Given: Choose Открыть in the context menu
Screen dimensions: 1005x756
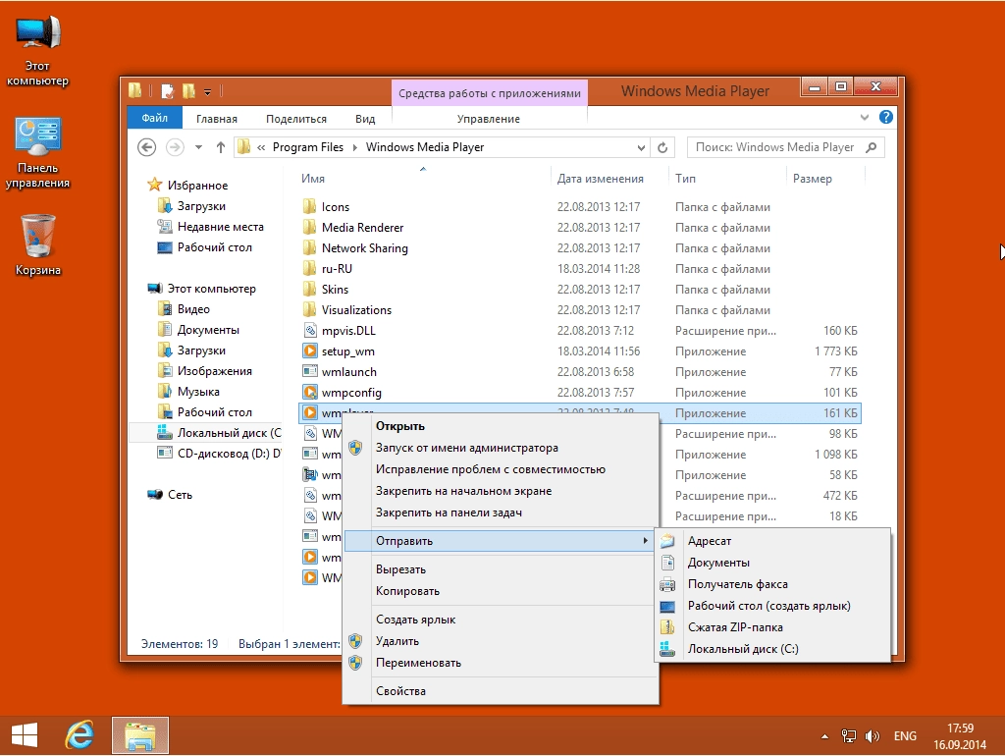Looking at the screenshot, I should 501,426.
